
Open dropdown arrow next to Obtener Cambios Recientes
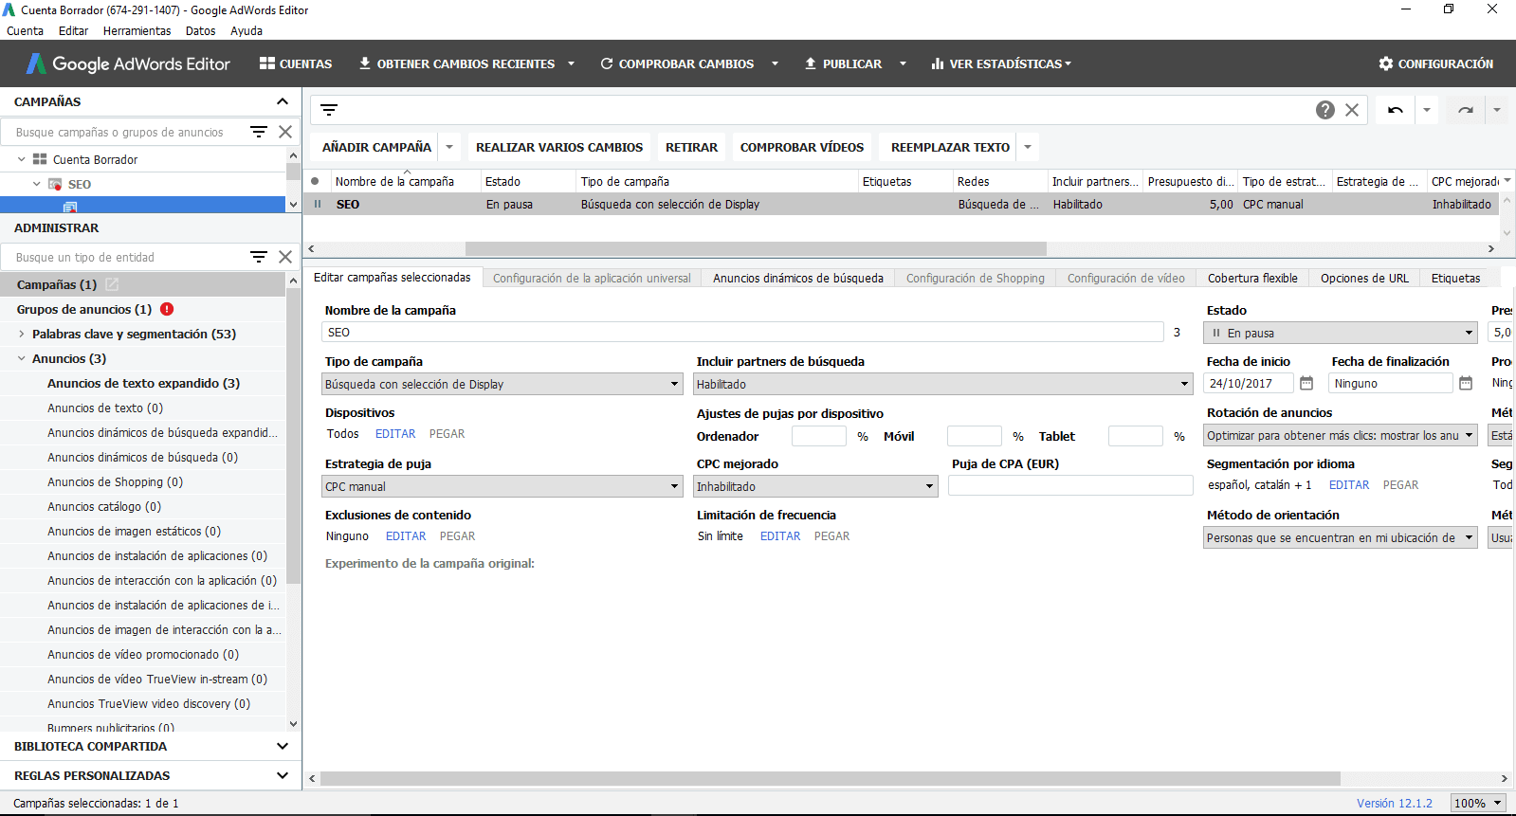click(571, 63)
